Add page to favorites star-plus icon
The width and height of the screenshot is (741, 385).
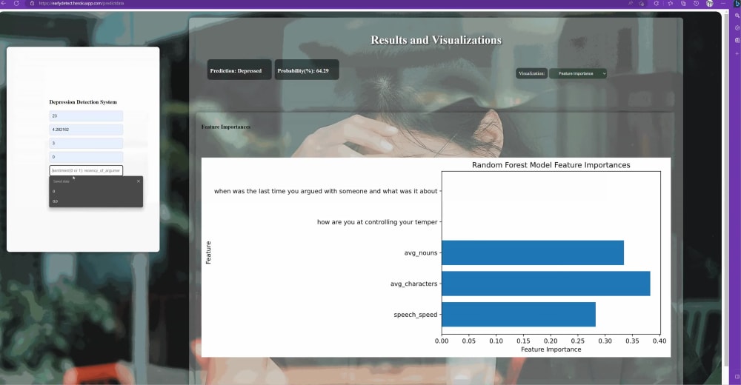pos(642,3)
